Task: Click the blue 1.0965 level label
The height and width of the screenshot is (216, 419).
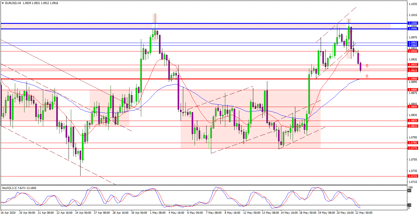Action: pos(413,43)
